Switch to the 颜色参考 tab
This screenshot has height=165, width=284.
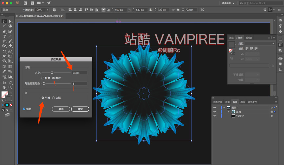252,102
